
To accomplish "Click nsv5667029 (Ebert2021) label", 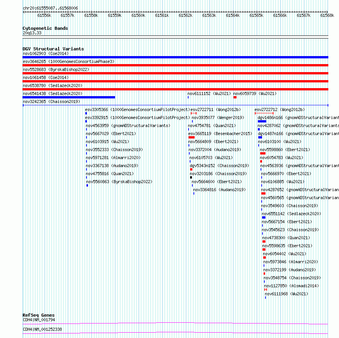I will tap(111, 134).
